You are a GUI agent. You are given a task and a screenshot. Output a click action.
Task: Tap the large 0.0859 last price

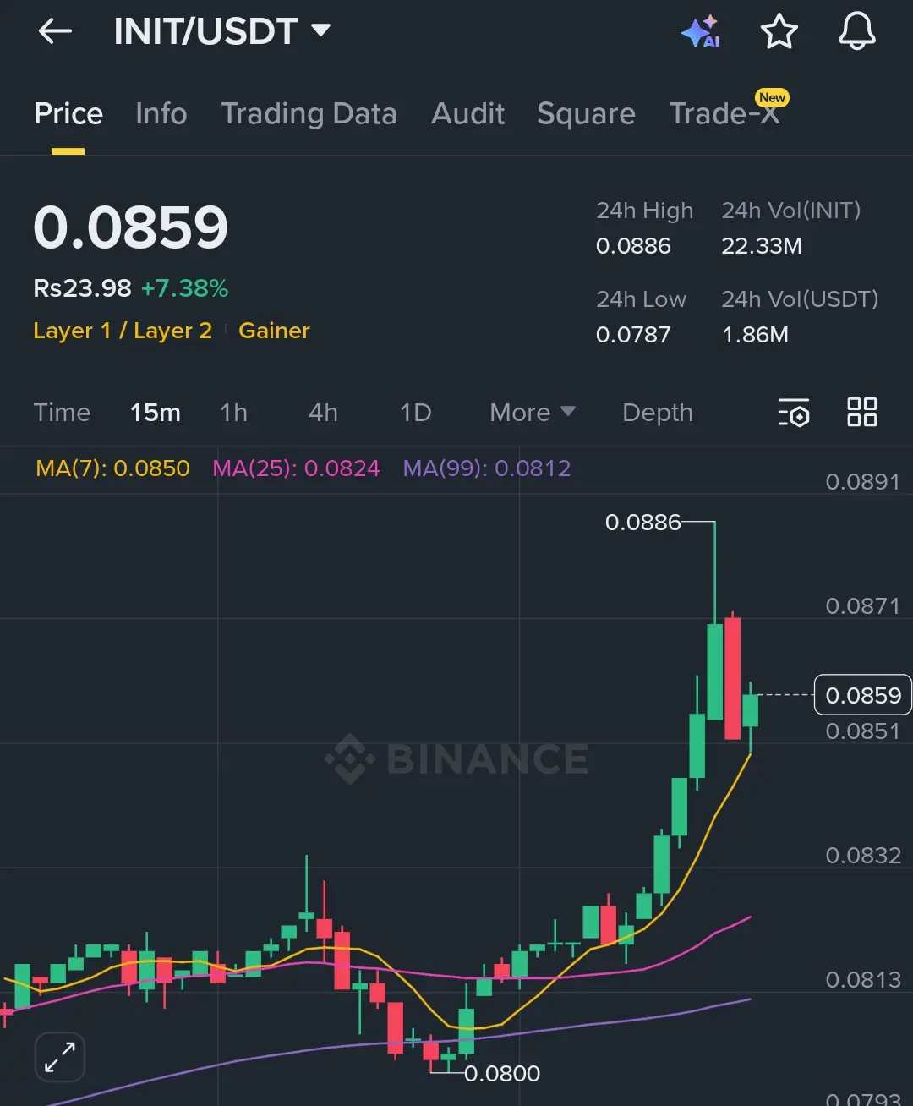[x=131, y=228]
